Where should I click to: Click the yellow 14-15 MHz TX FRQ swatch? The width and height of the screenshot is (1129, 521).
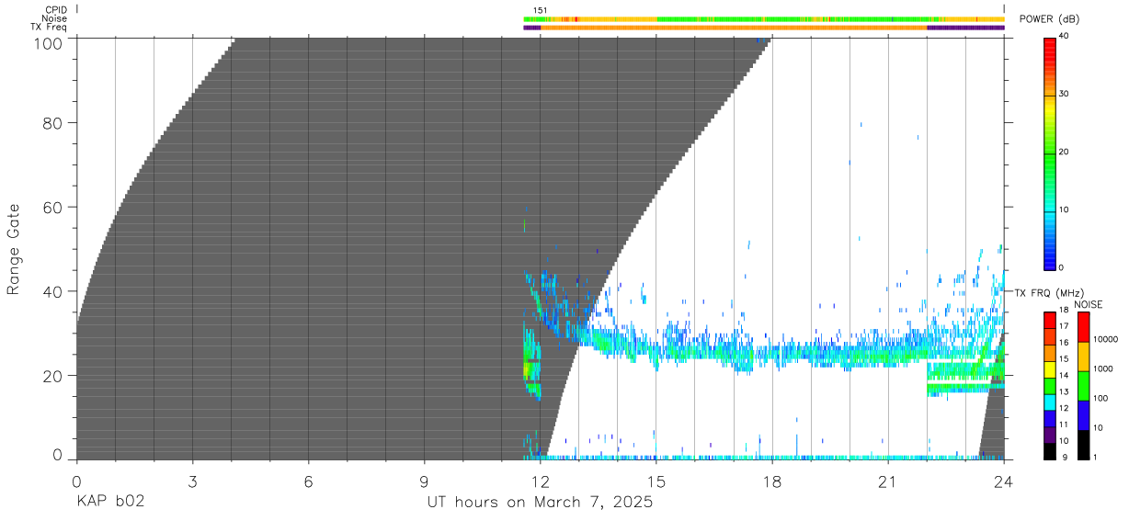pyautogui.click(x=1050, y=368)
